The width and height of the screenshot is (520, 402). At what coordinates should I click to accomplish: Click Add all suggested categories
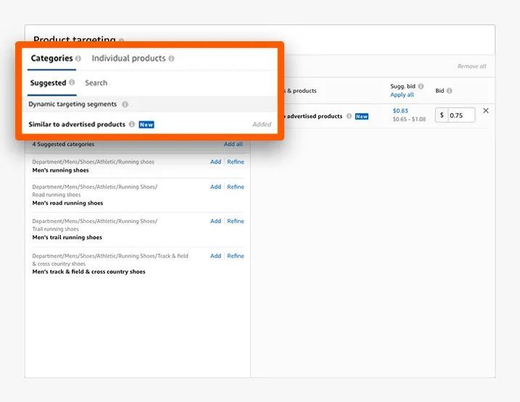[233, 144]
